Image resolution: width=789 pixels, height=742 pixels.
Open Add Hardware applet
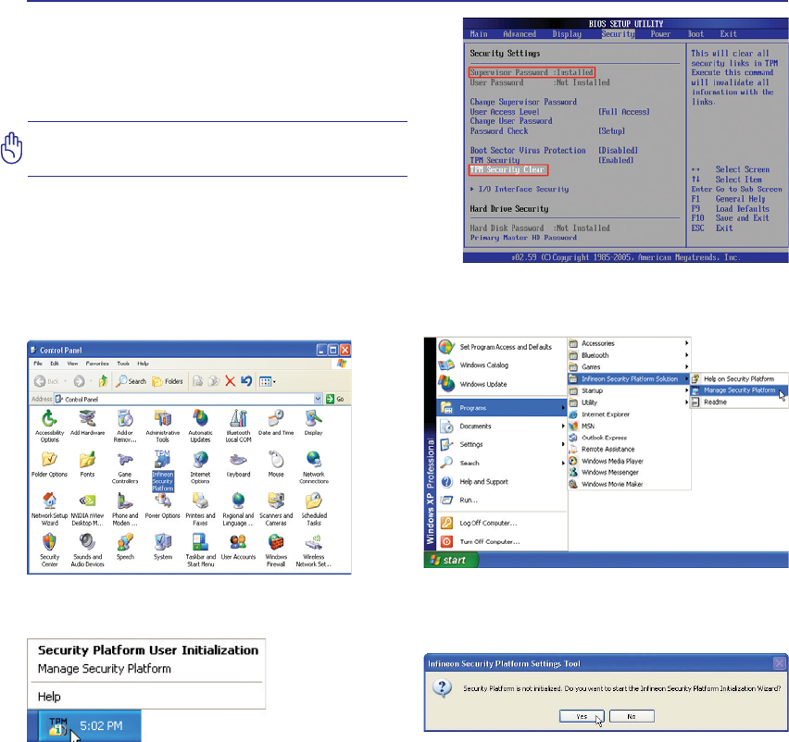coord(88,422)
